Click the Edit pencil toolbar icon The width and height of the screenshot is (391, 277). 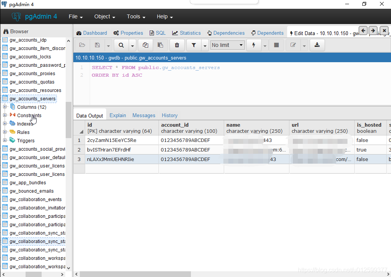[x=293, y=45]
